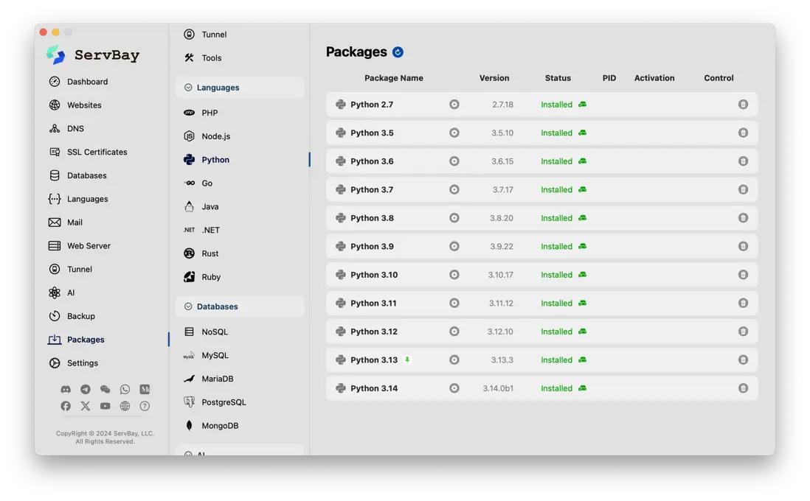Uninstall Python 3.14 via trash icon
The width and height of the screenshot is (810, 501).
[743, 388]
